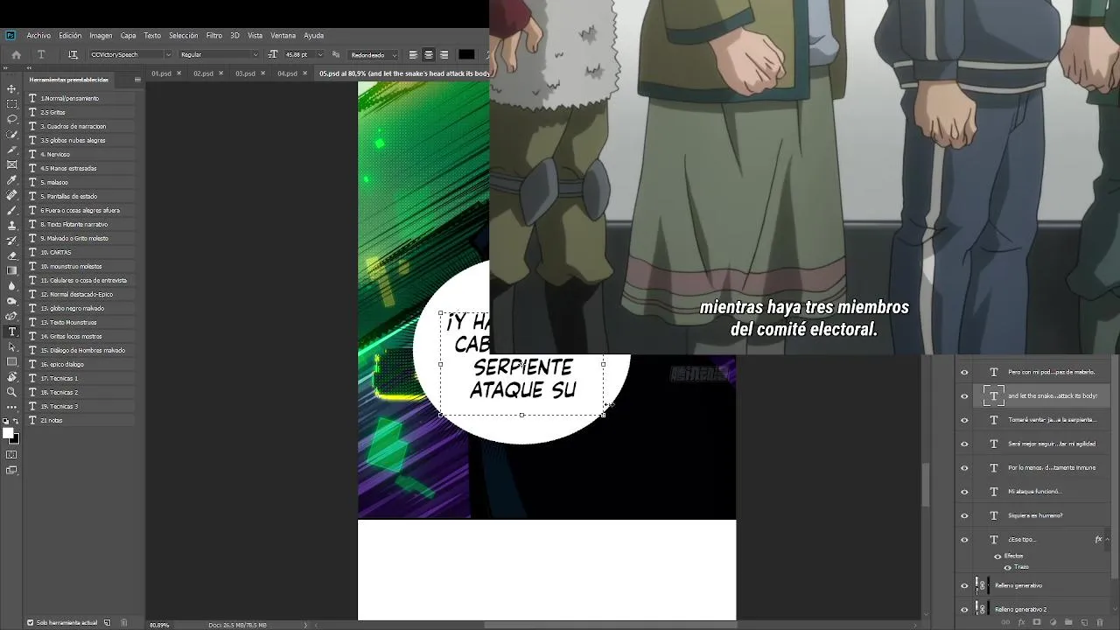The image size is (1120, 630).
Task: Hide the 'and let the snake...' layer
Action: click(964, 395)
